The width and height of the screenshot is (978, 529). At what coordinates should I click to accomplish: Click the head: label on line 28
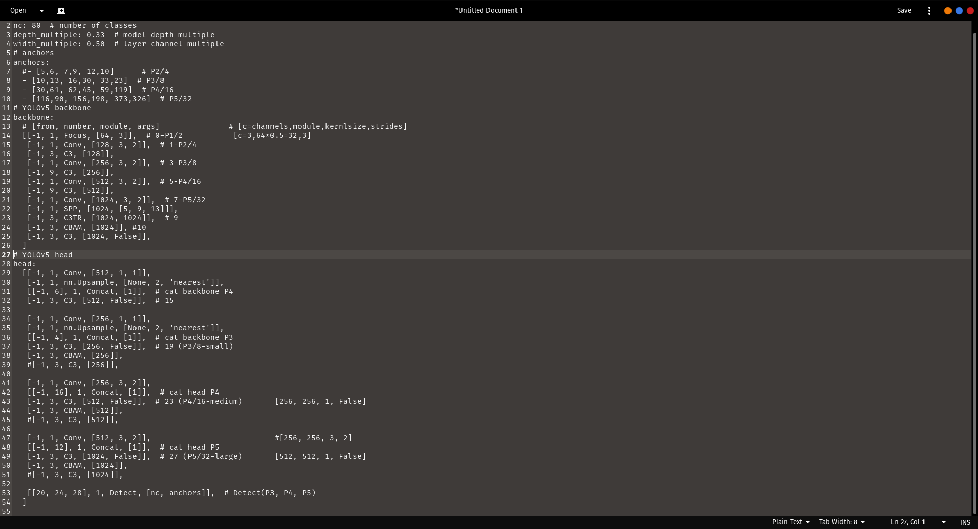[24, 264]
